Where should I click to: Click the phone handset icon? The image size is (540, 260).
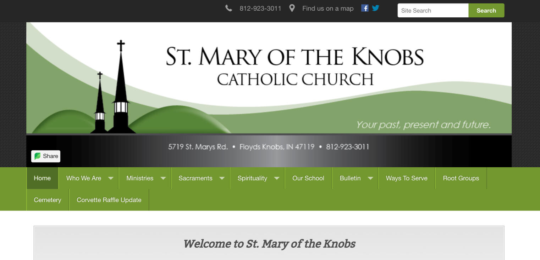(x=228, y=7)
